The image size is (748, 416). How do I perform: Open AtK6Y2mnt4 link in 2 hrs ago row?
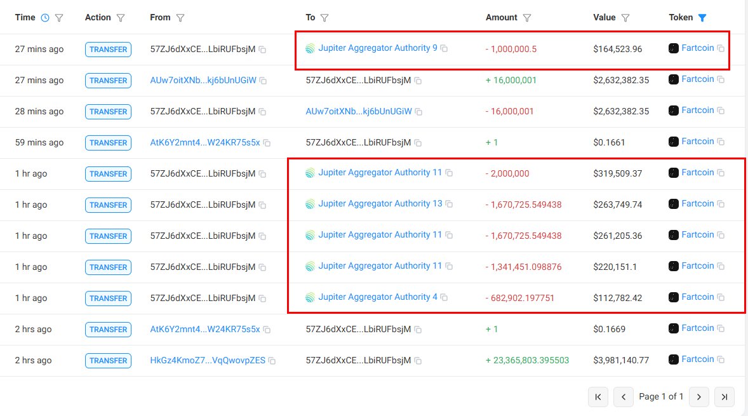(205, 329)
